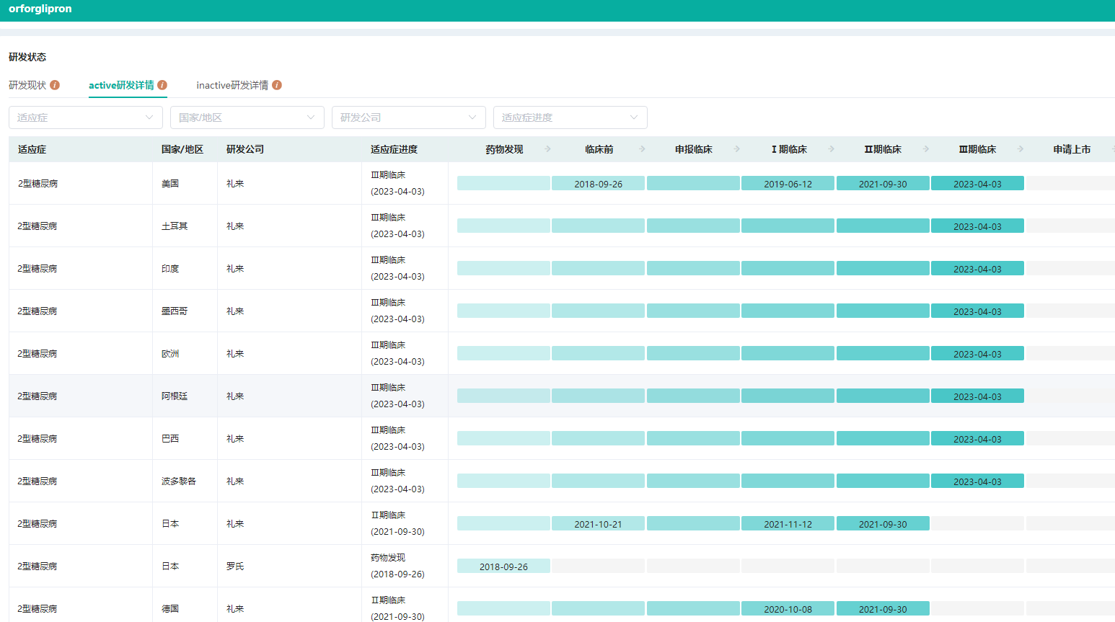This screenshot has height=622, width=1115.
Task: Click the 2018-09-26 药物发现 bar in 罗氏 row
Action: point(503,567)
